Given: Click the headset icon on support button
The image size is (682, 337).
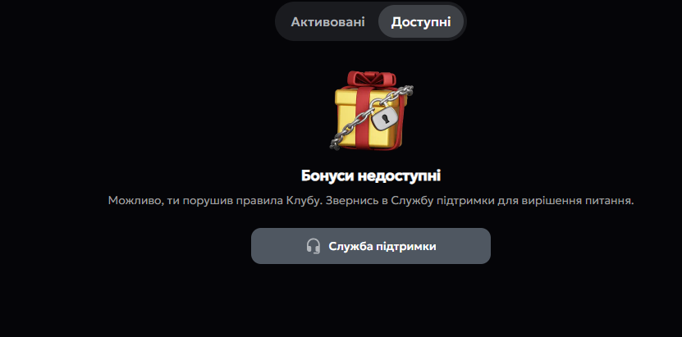Looking at the screenshot, I should tap(314, 246).
